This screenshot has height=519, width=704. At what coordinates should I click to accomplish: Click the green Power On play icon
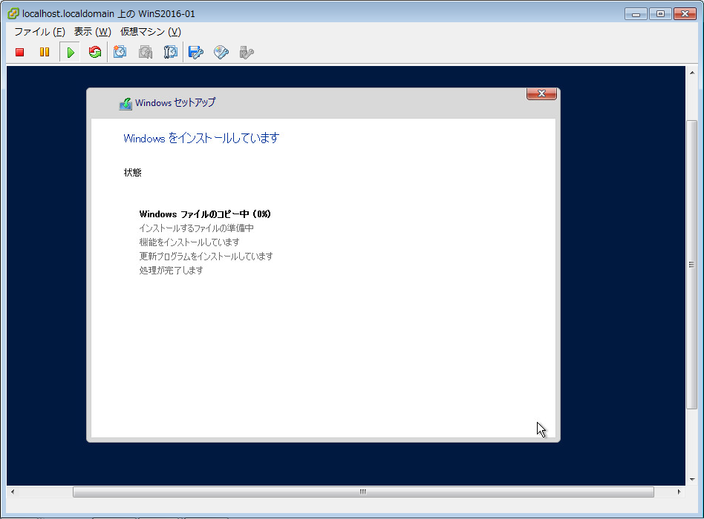(x=70, y=53)
